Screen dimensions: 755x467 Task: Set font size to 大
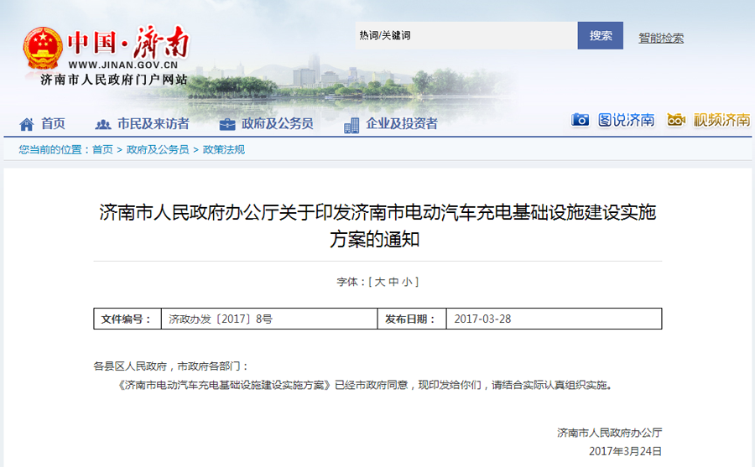pyautogui.click(x=380, y=282)
